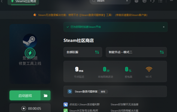Click the orange Wi-Fi signal icon
The height and width of the screenshot is (112, 177).
coord(149,69)
